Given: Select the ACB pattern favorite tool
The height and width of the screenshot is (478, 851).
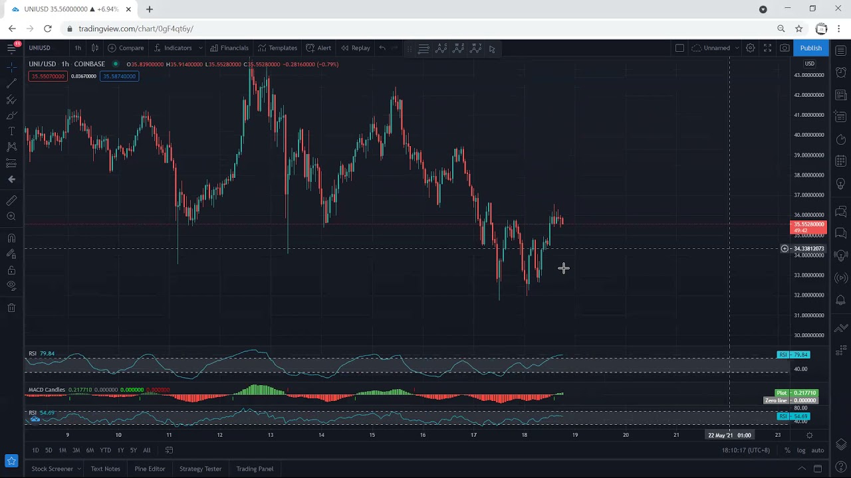Looking at the screenshot, I should pos(441,48).
